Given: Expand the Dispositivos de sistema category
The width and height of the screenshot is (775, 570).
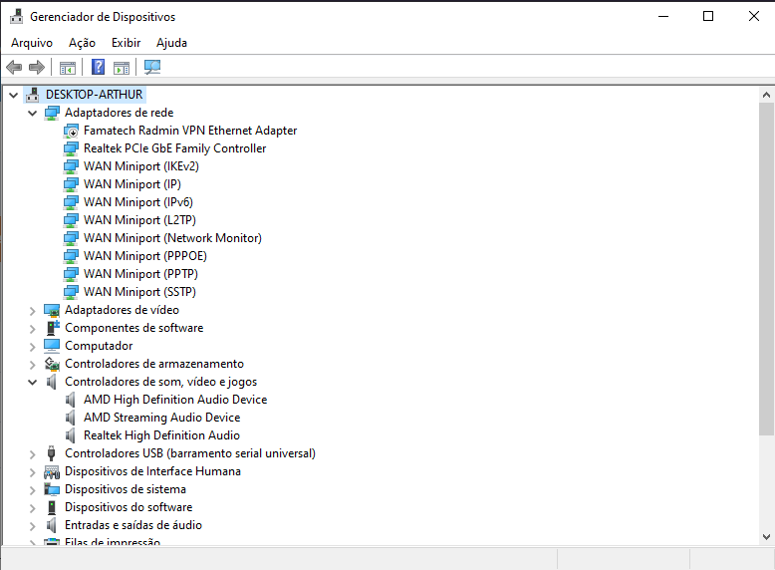Looking at the screenshot, I should pos(33,490).
